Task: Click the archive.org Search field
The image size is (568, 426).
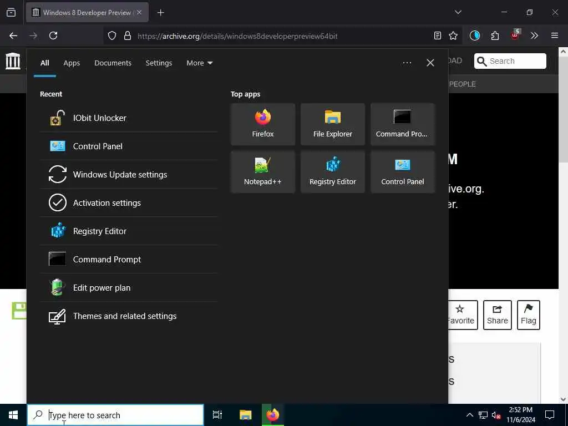Action: (510, 61)
